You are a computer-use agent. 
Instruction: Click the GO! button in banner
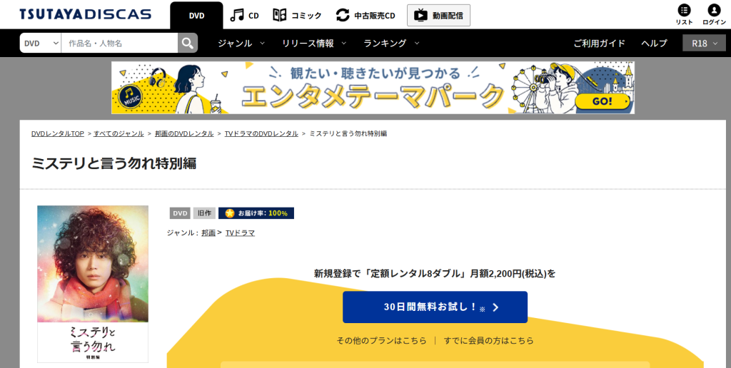(603, 101)
